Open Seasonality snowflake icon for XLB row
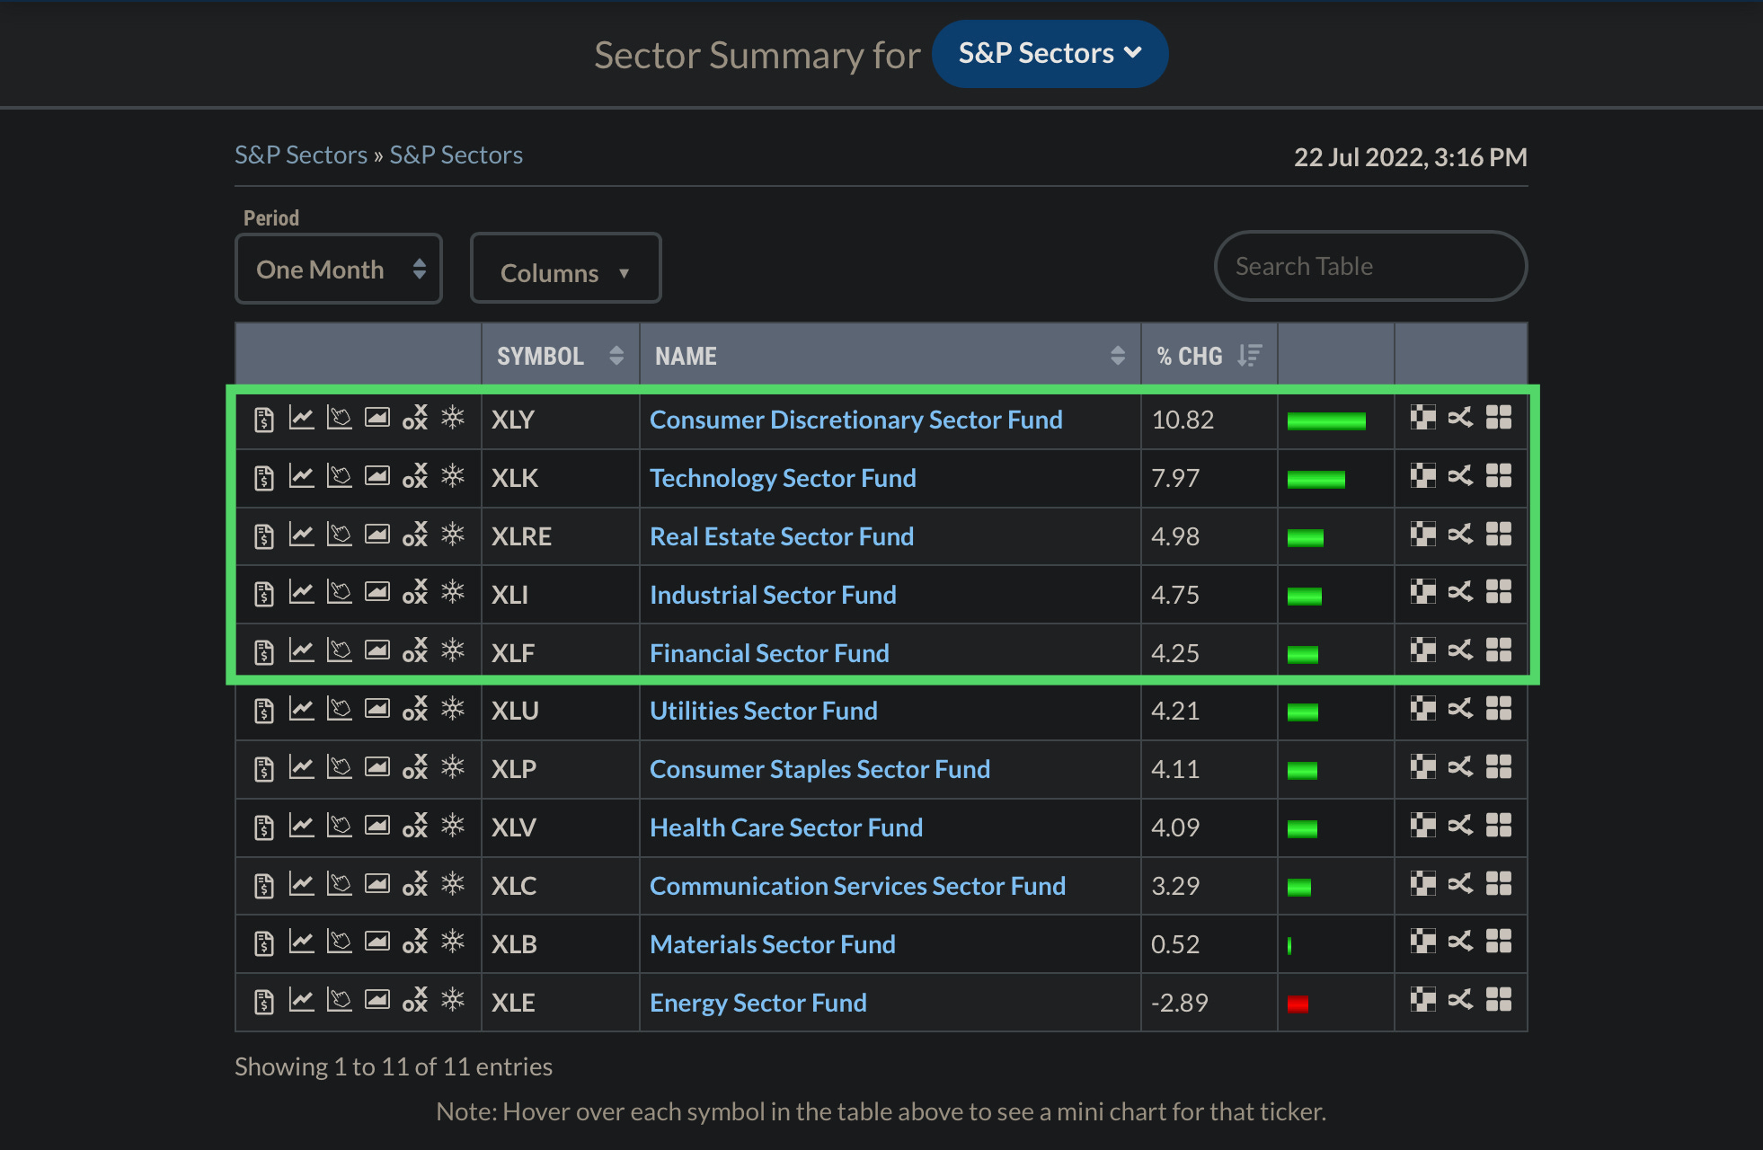This screenshot has width=1763, height=1150. coord(453,942)
